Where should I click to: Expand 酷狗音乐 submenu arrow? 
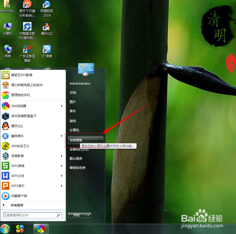pyautogui.click(x=62, y=136)
